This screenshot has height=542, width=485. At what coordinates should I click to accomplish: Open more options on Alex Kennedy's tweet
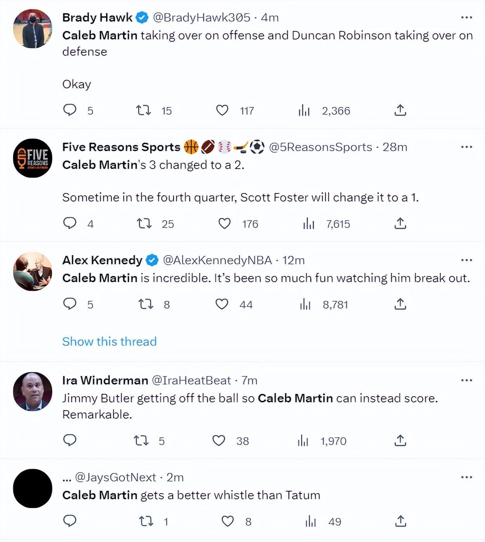(466, 260)
